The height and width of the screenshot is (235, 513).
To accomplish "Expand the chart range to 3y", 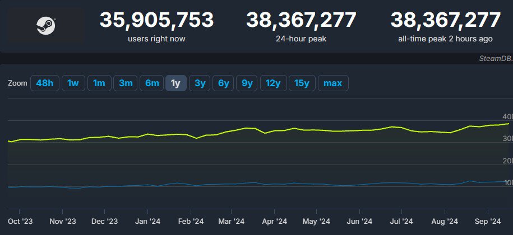I will point(200,83).
